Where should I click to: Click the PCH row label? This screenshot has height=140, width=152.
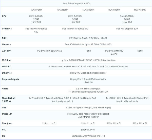coord(4,38)
